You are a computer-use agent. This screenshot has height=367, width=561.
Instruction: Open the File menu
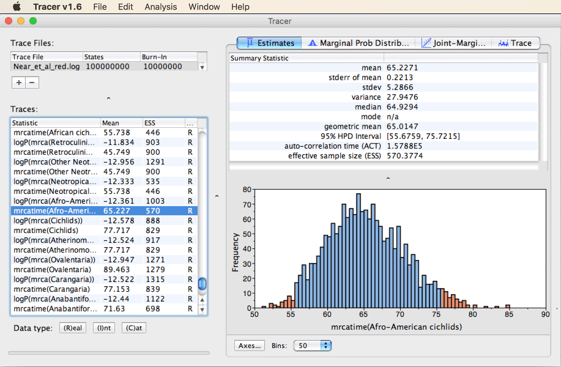[x=100, y=7]
